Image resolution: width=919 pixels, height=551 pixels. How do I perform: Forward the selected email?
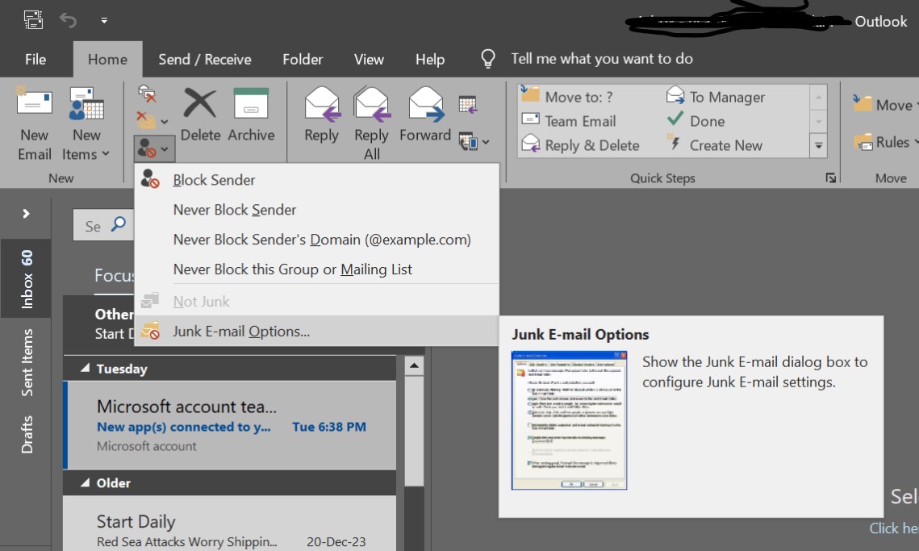coord(425,115)
